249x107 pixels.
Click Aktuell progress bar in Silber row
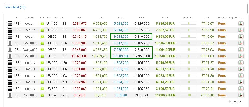coord(188,95)
